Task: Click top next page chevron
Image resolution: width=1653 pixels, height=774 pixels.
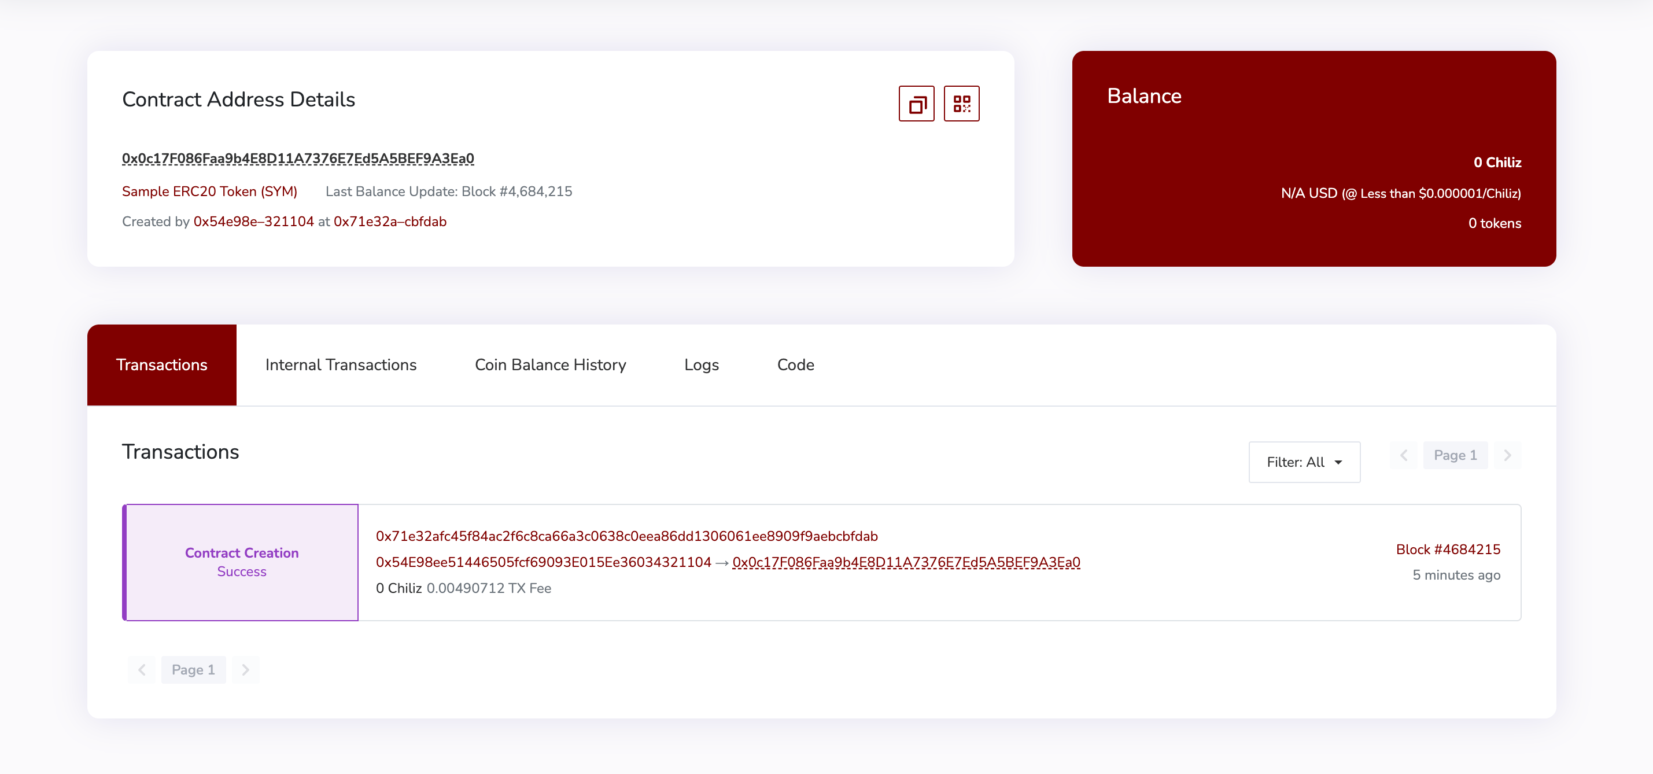Action: (1507, 455)
